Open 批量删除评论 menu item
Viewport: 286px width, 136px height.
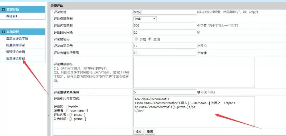click(x=15, y=45)
